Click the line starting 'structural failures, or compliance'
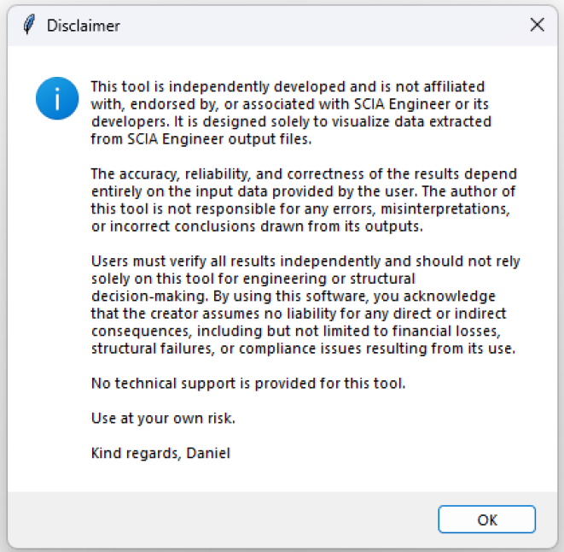The width and height of the screenshot is (564, 552). 303,349
